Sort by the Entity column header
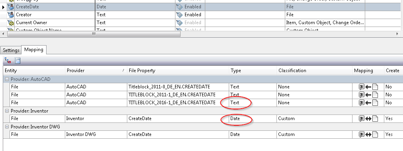 click(x=34, y=71)
